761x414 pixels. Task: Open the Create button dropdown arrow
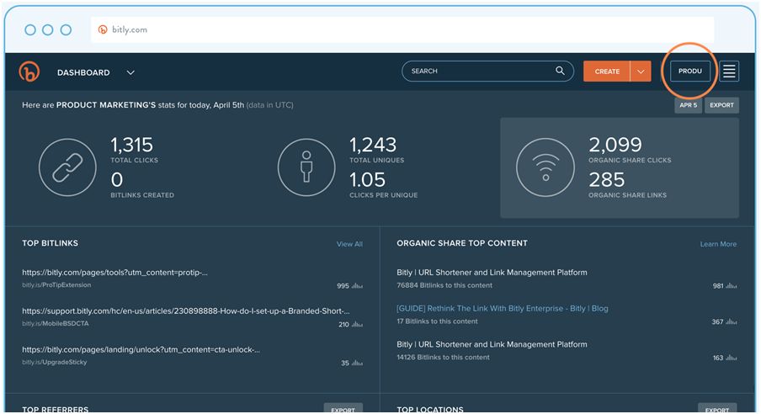point(641,72)
